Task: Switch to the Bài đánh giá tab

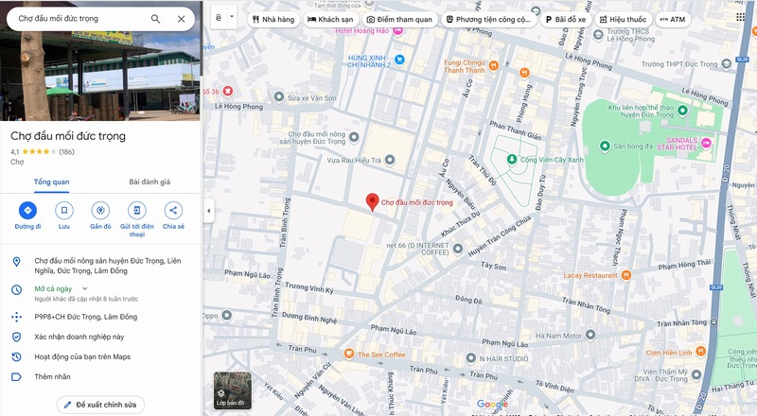Action: click(150, 182)
